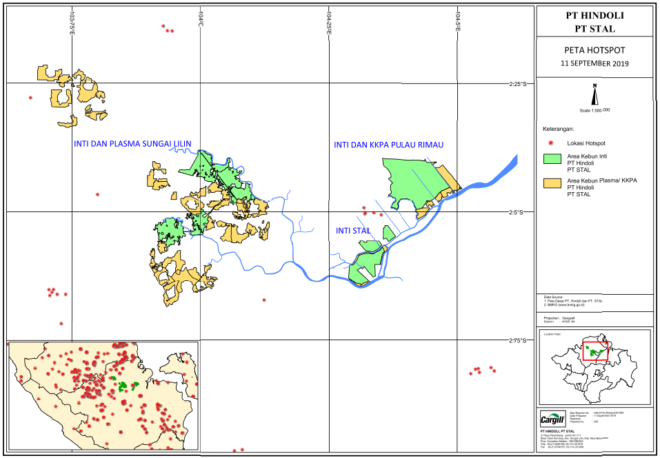This screenshot has width=660, height=458.
Task: Click the Lokasi Hotspot legend label
Action: coord(586,143)
